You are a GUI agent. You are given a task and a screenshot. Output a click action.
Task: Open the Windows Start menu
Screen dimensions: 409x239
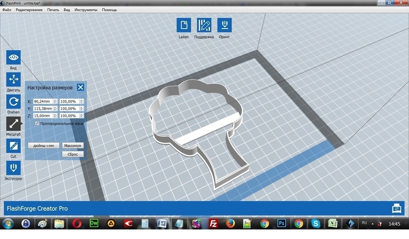click(x=8, y=223)
